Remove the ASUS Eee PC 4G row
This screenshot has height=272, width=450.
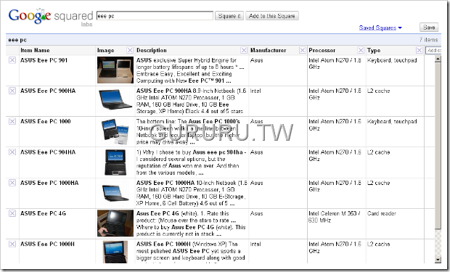pyautogui.click(x=12, y=213)
